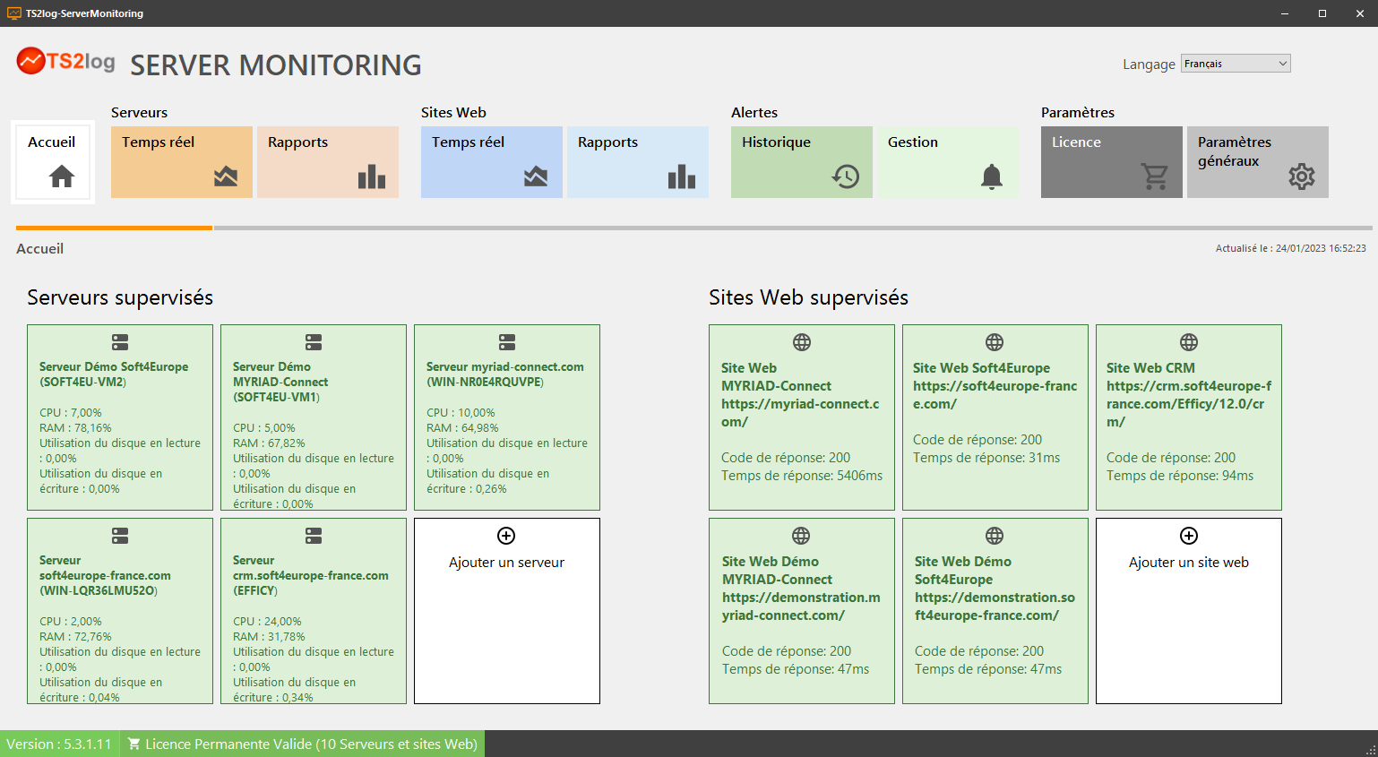Open Serveurs Temps réel tile
The width and height of the screenshot is (1378, 757).
pos(182,162)
